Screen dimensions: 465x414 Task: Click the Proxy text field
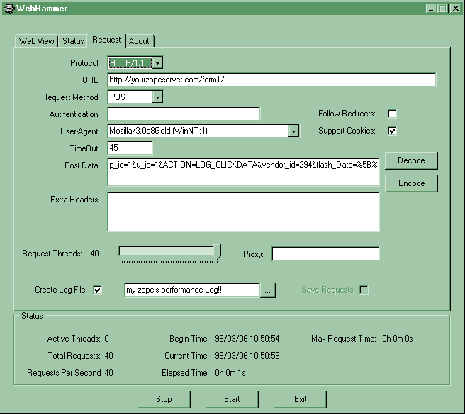325,254
